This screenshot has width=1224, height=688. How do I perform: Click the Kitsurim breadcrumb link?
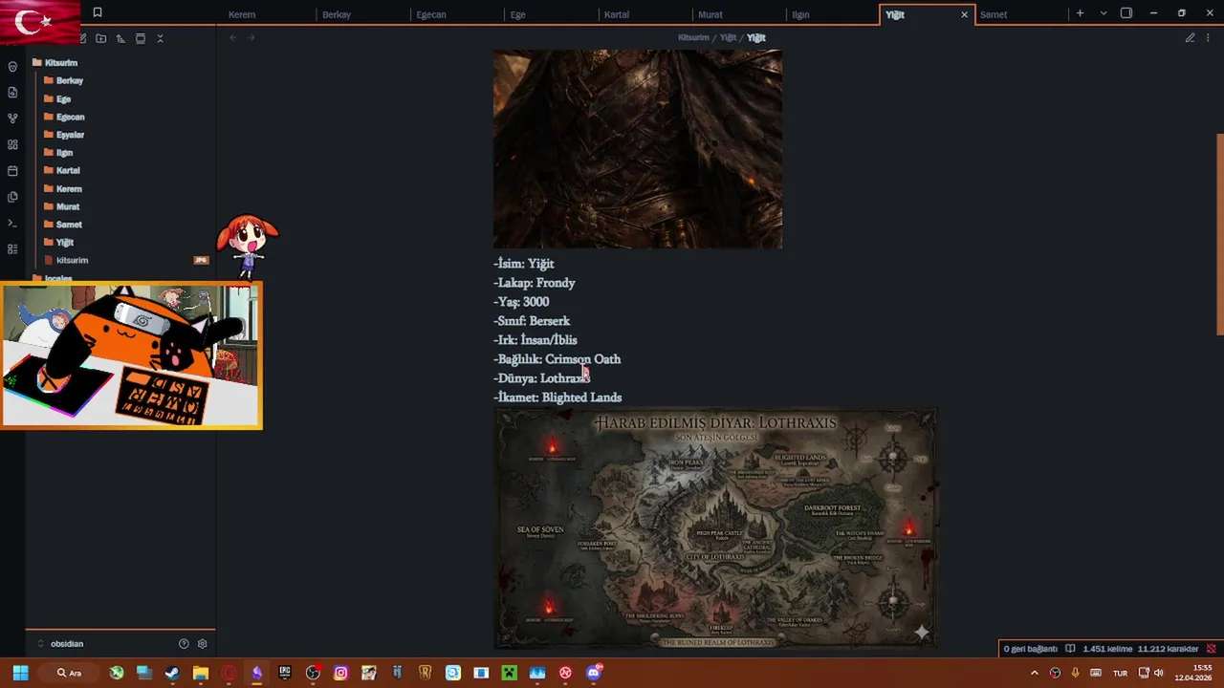[x=693, y=38]
